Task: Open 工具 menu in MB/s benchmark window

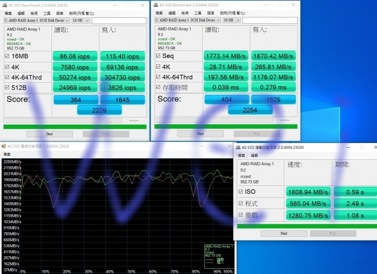Action: click(x=198, y=13)
